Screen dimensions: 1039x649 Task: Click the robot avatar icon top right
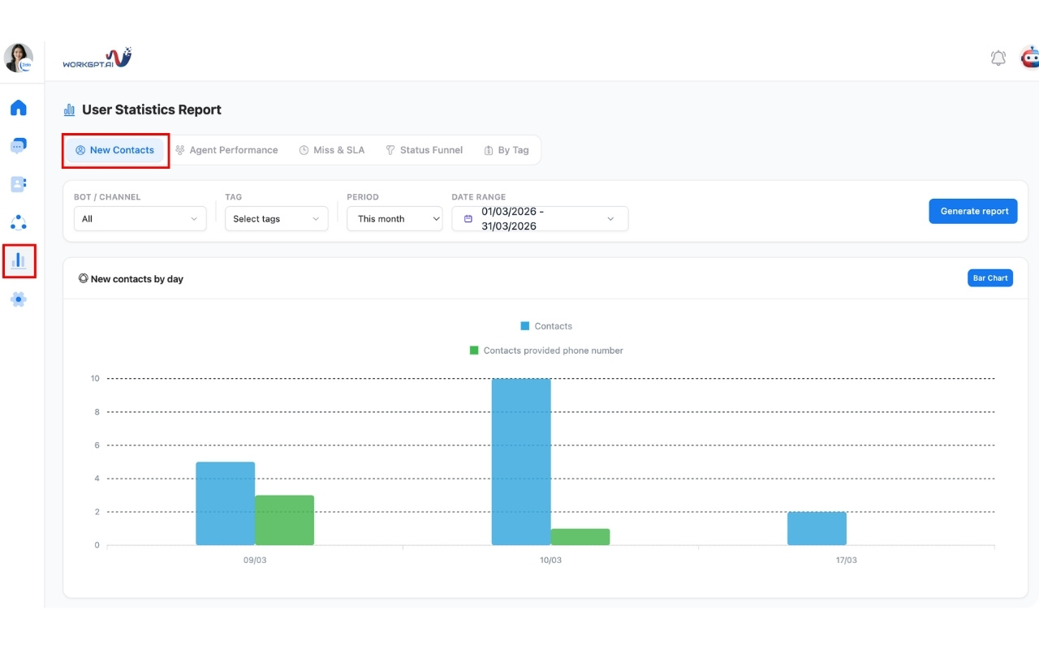coord(1029,58)
